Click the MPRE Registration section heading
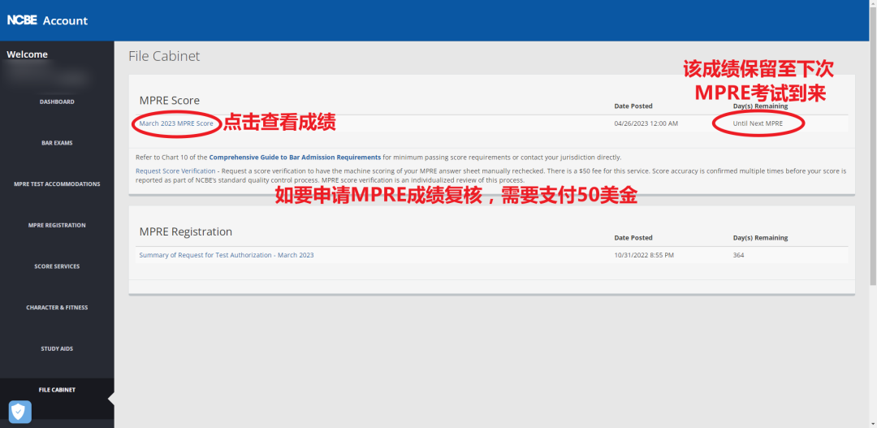The image size is (877, 428). pos(186,231)
